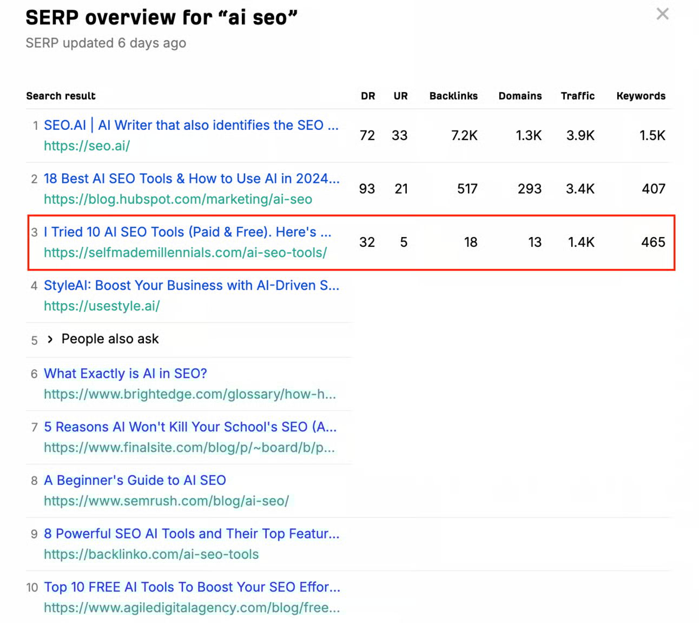Open the StyleAI Boost Your Business result
Viewport: 699px width, 623px height.
(192, 285)
